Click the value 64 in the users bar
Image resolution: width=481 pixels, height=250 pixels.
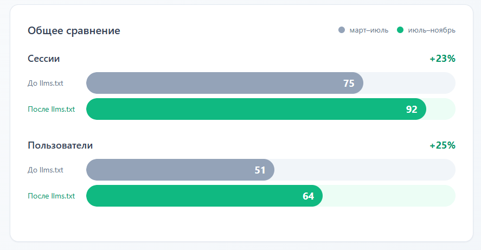click(x=308, y=196)
